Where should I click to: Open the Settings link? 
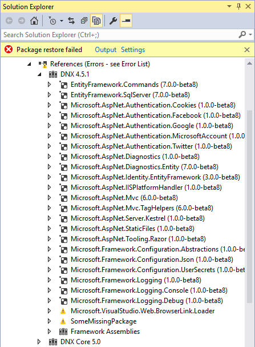pyautogui.click(x=133, y=50)
